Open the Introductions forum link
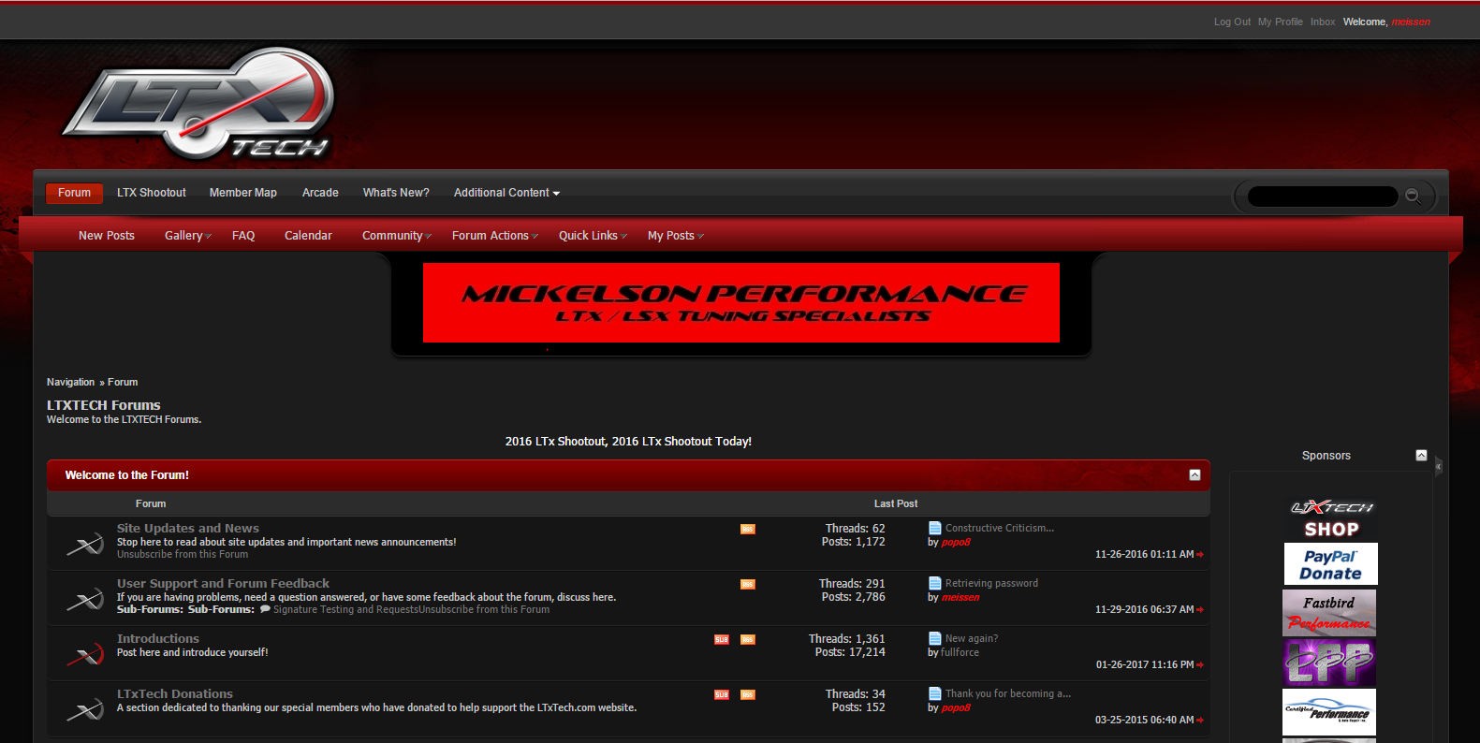Image resolution: width=1480 pixels, height=743 pixels. click(158, 639)
